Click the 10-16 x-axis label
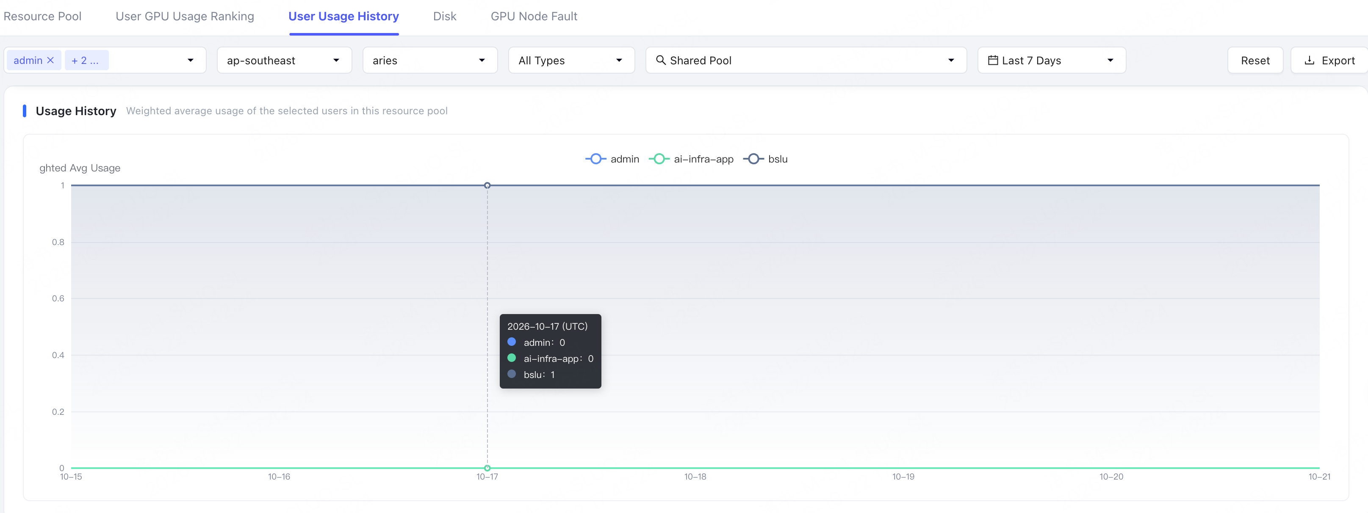The image size is (1368, 513). (279, 477)
